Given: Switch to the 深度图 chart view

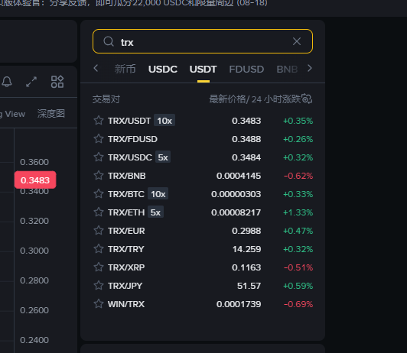Looking at the screenshot, I should click(50, 114).
